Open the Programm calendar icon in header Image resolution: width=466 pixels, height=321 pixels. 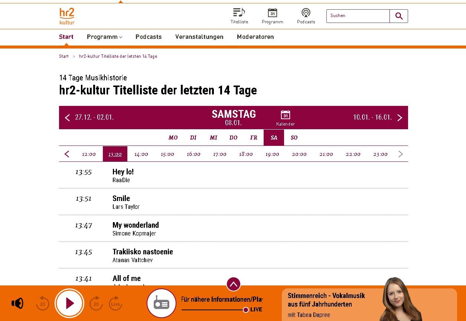click(x=272, y=16)
